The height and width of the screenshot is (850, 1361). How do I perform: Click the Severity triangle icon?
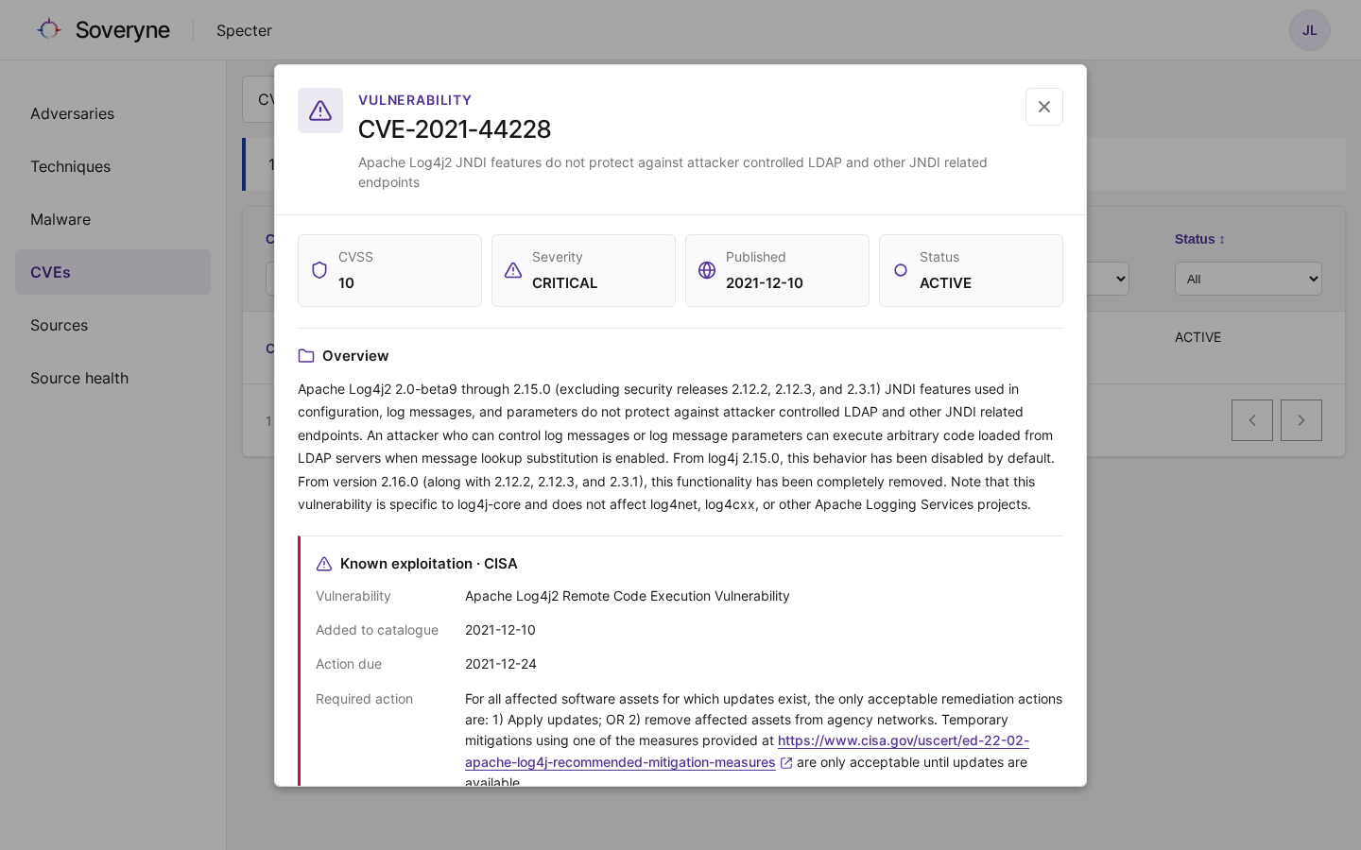pyautogui.click(x=513, y=270)
